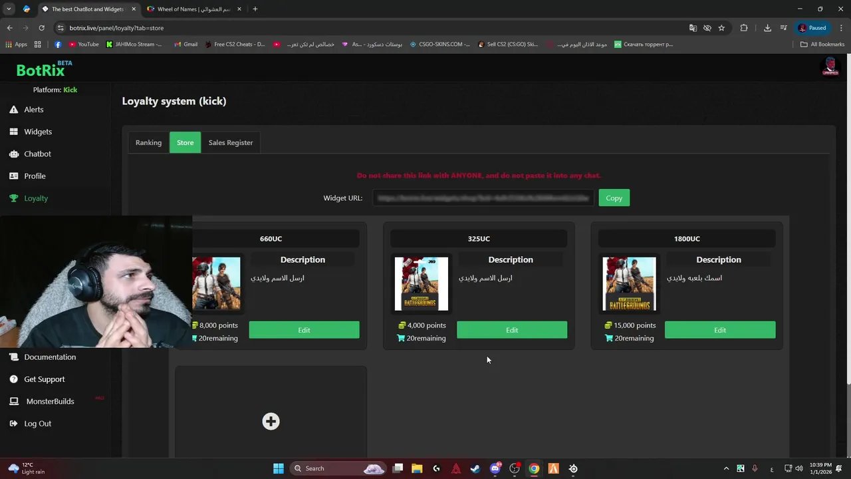The image size is (851, 479).
Task: Go back with browser back arrow
Action: pos(9,28)
